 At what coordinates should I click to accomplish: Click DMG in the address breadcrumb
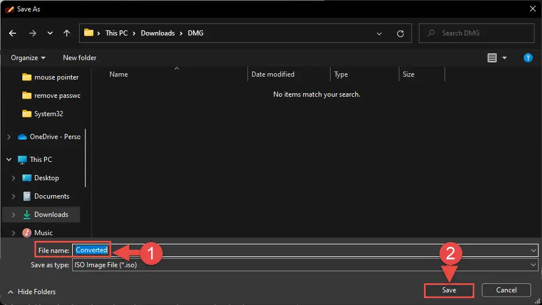coord(195,33)
